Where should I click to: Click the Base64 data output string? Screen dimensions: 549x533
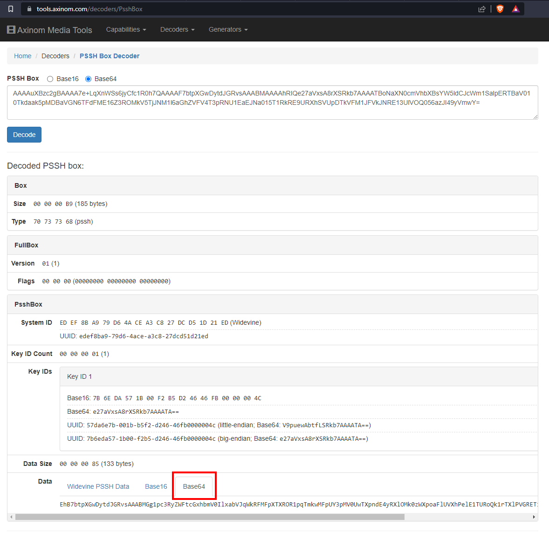click(298, 505)
